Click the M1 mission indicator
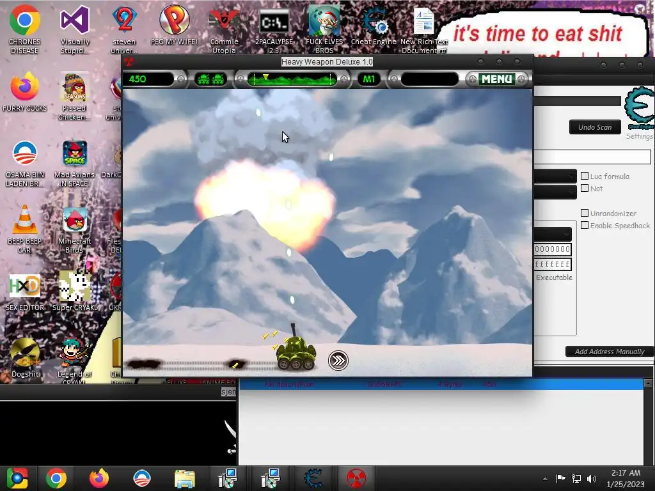 [369, 79]
